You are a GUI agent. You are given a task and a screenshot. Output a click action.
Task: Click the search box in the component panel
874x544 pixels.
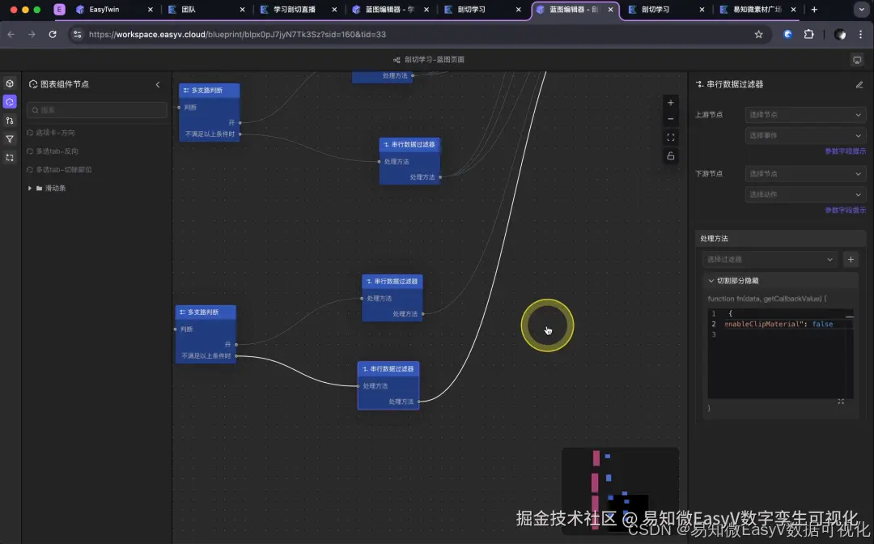coord(96,109)
